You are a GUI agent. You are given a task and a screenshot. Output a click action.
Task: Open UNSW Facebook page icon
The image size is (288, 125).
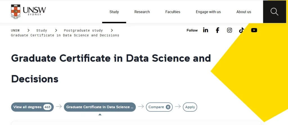coord(217,30)
